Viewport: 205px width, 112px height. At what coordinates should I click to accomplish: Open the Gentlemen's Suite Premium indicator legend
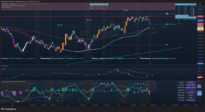click(13, 6)
